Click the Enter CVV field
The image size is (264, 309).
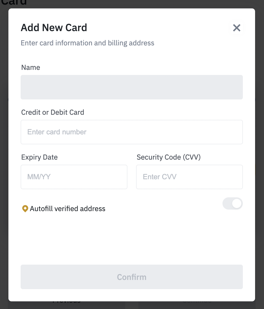189,177
